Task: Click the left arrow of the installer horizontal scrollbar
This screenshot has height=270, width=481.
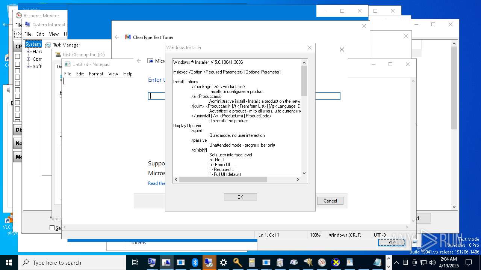Action: (176, 180)
